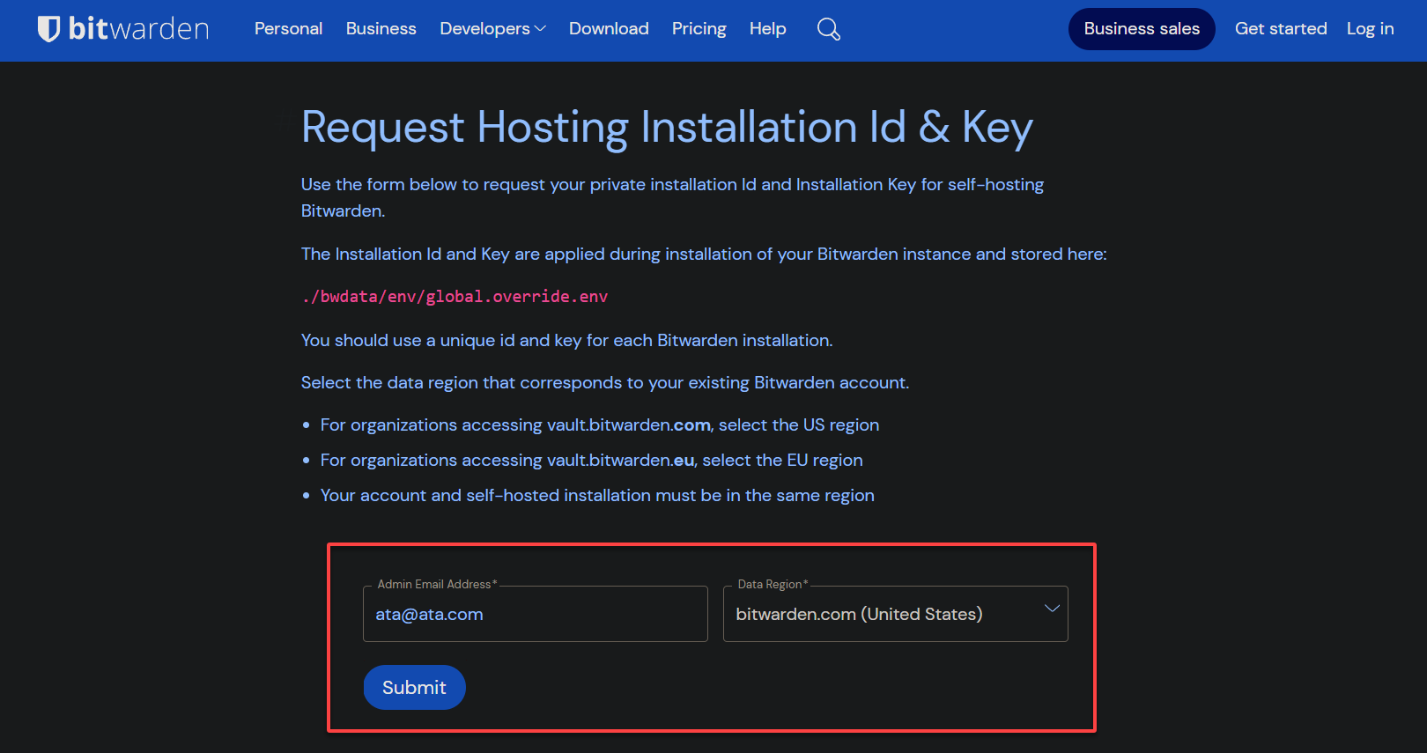Click the Business sales button

coord(1142,29)
